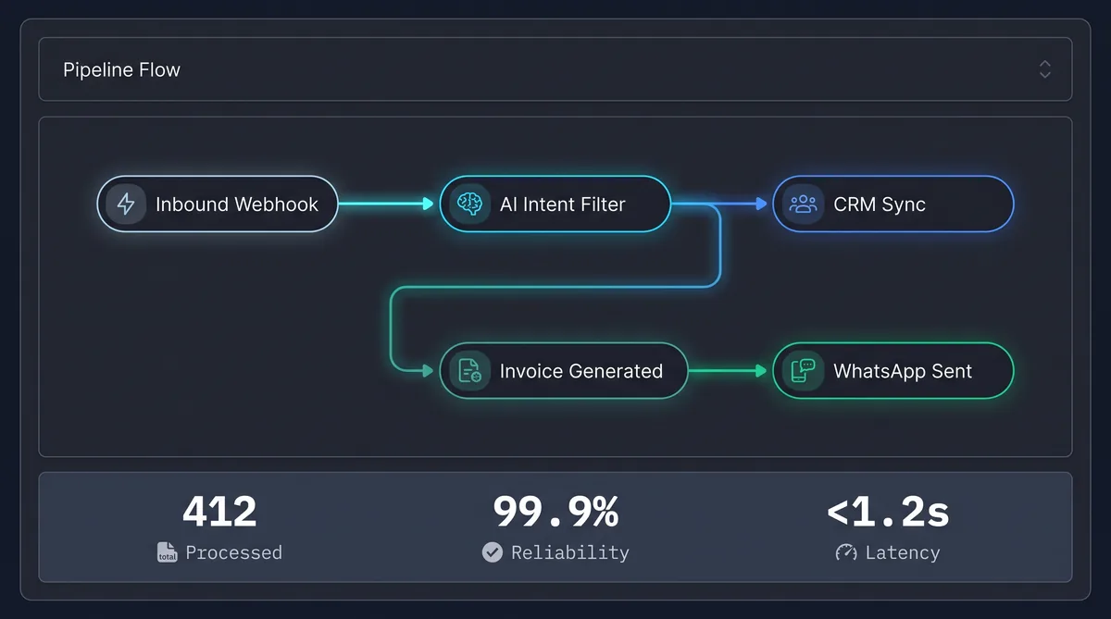1111x619 pixels.
Task: Click the lightning bolt icon on Inbound Webhook
Action: (126, 204)
